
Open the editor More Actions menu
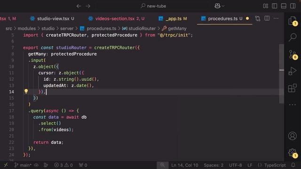click(276, 19)
